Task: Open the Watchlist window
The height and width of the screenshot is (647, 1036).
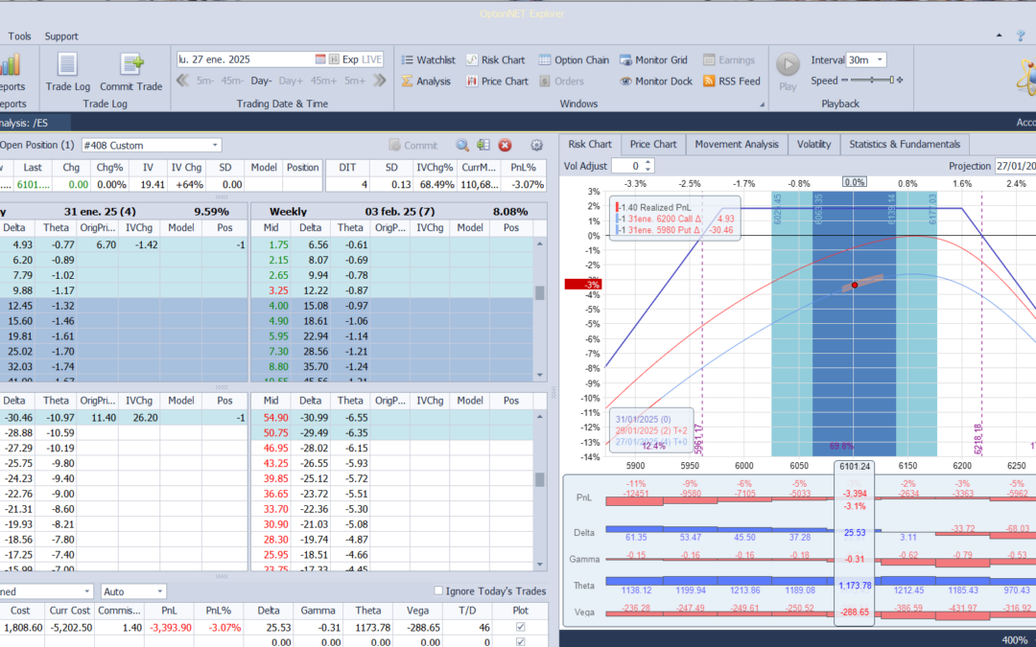Action: pyautogui.click(x=428, y=60)
